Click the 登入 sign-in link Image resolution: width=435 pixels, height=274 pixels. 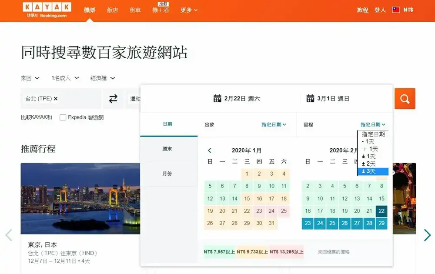click(x=380, y=9)
